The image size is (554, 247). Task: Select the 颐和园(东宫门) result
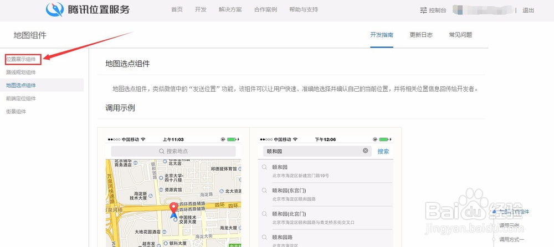click(x=326, y=195)
